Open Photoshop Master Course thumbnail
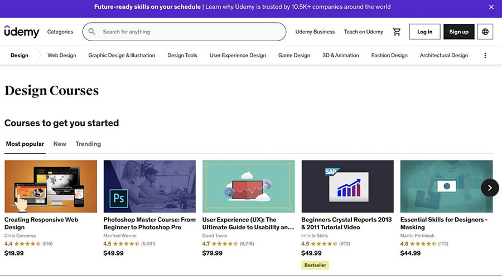 tap(149, 186)
